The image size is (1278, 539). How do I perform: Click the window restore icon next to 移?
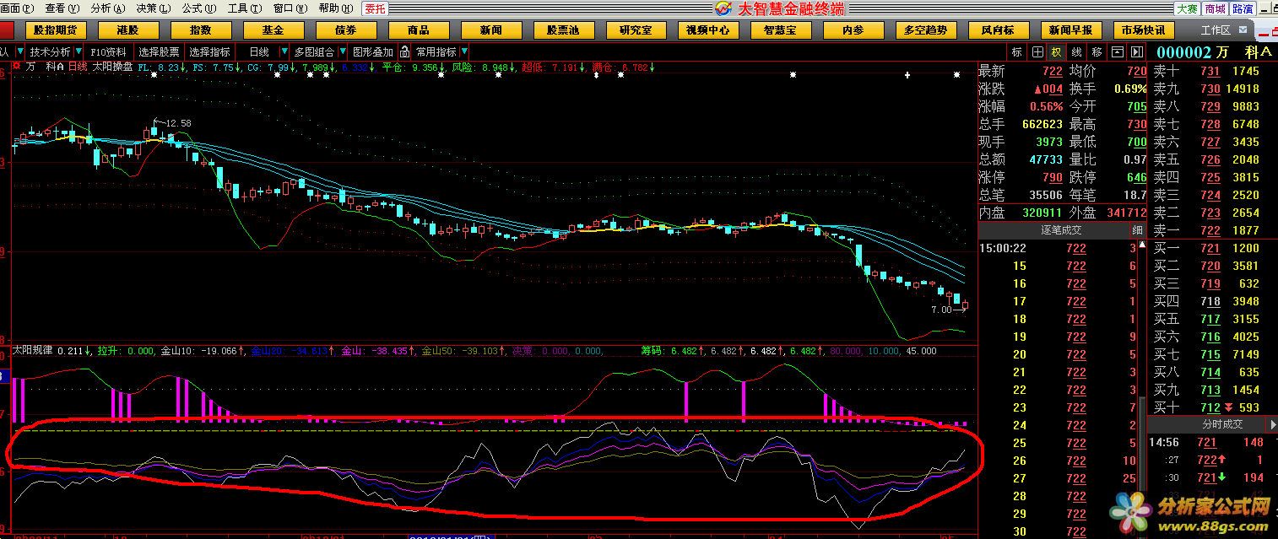(x=1118, y=51)
